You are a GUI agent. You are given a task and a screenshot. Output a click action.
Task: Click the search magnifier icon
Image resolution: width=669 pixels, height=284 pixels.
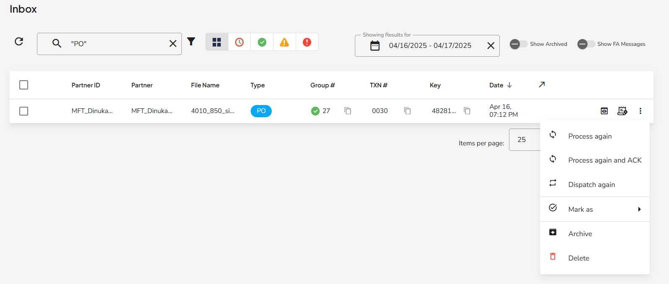click(x=57, y=43)
